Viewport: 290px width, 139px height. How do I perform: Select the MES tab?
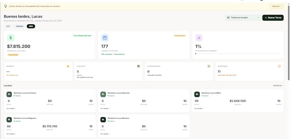(31, 26)
